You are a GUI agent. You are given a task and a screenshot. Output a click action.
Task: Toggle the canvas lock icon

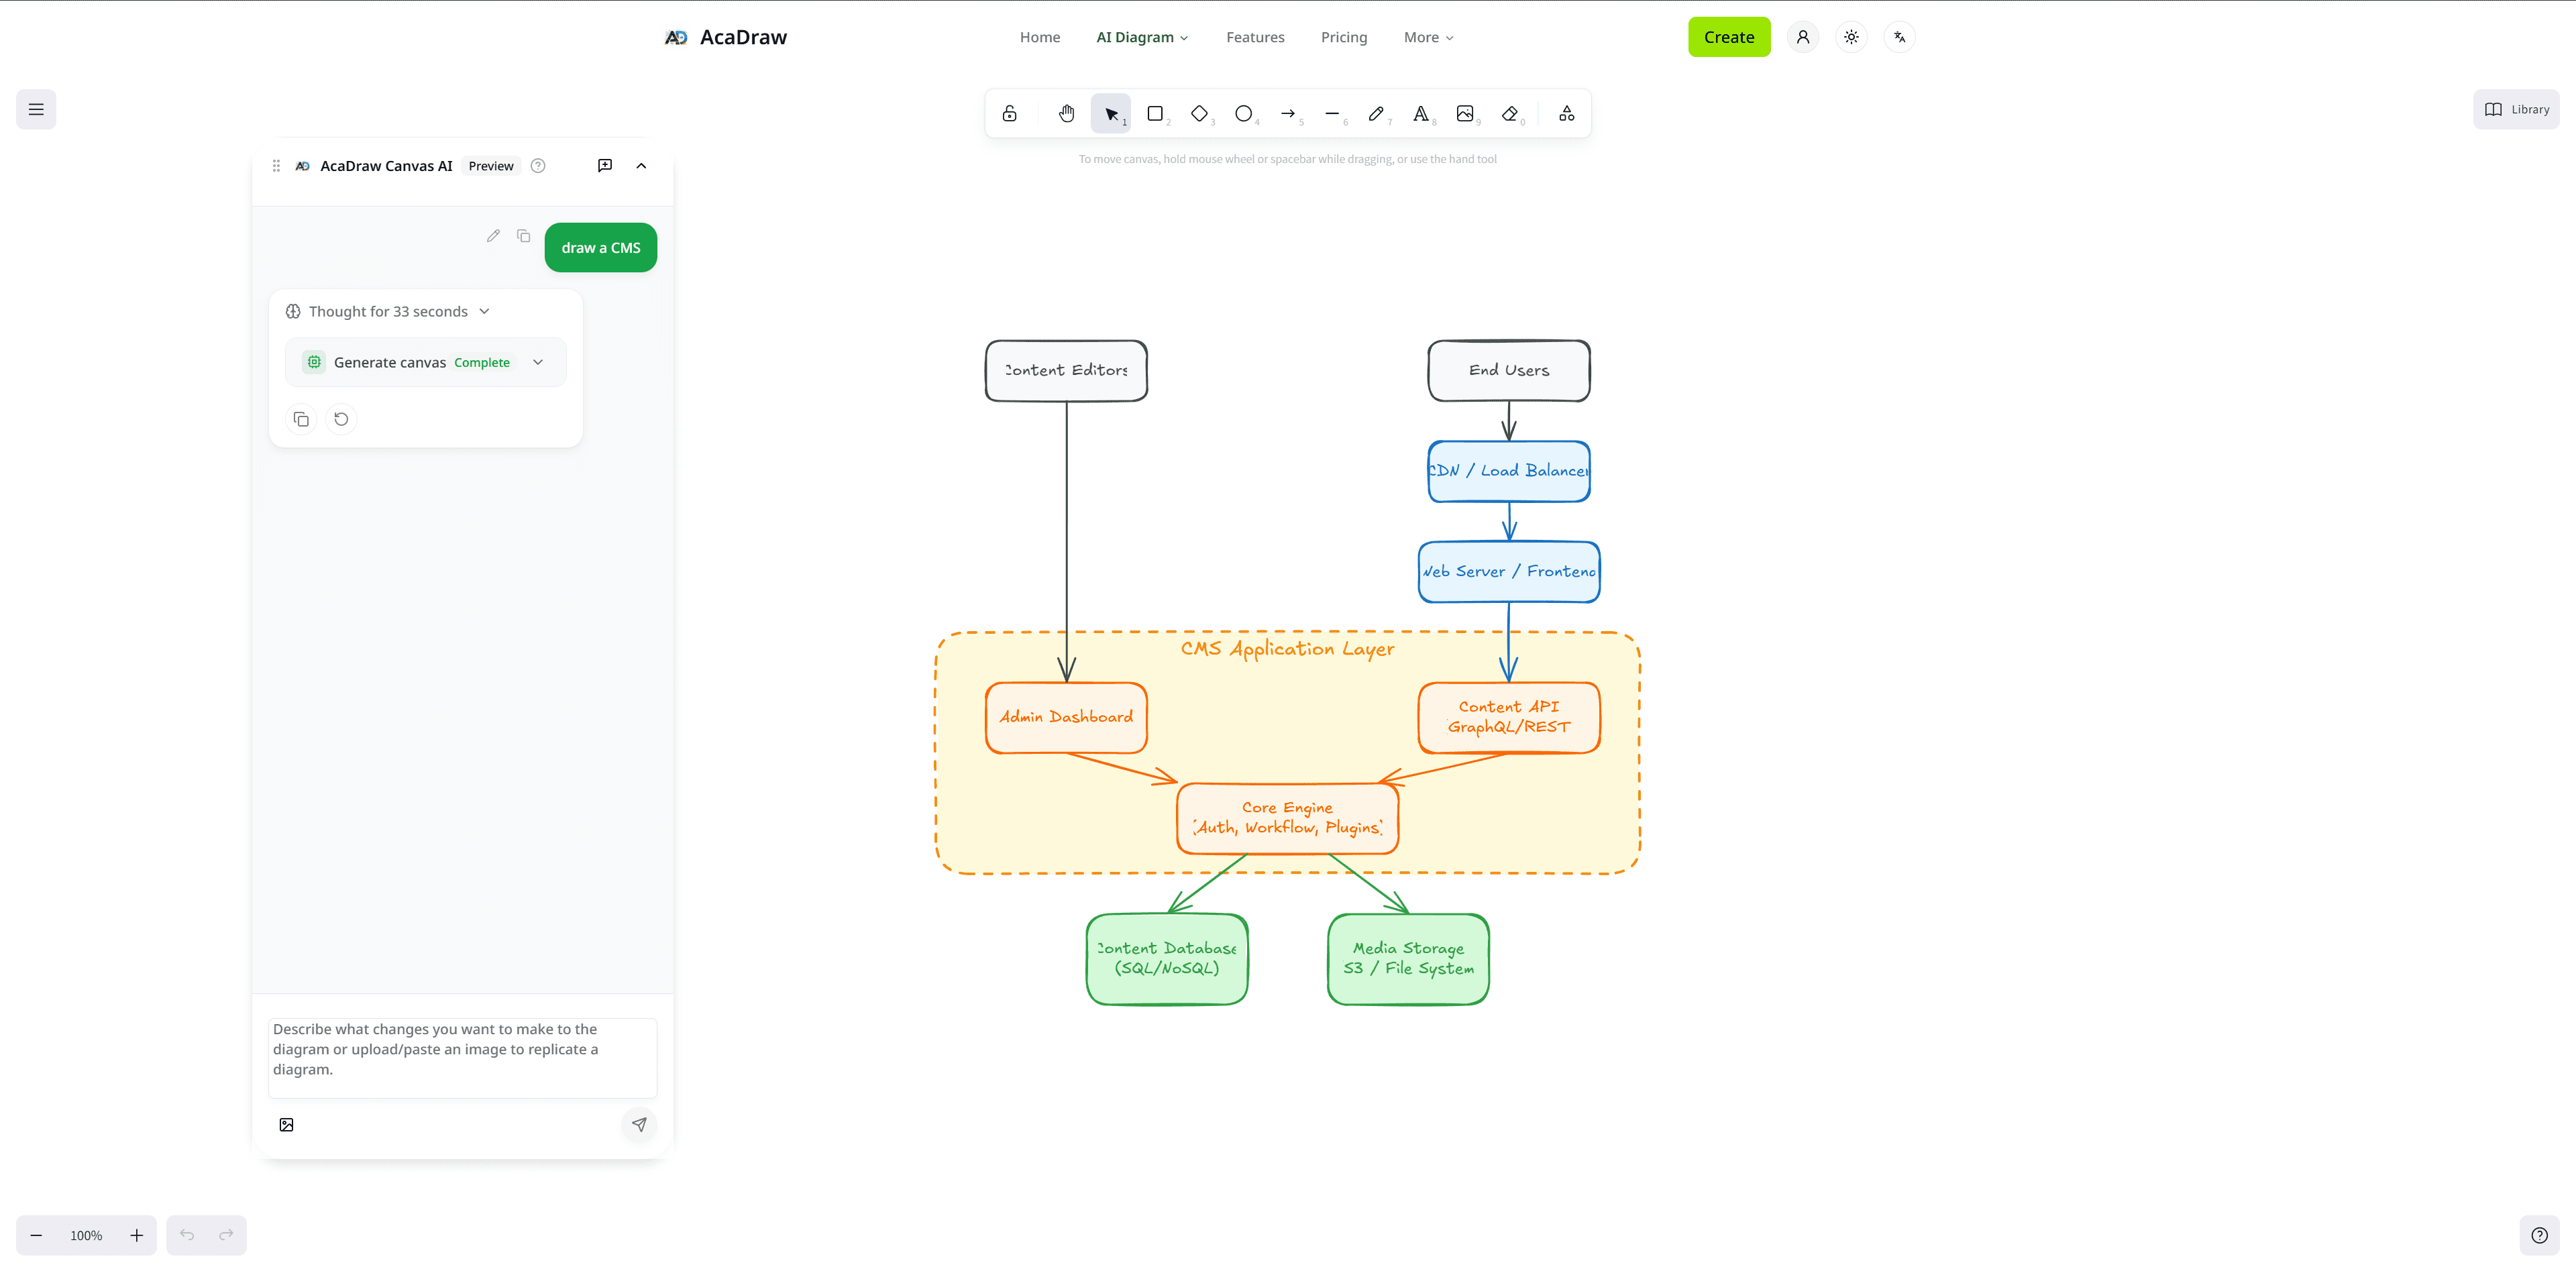pos(1009,113)
